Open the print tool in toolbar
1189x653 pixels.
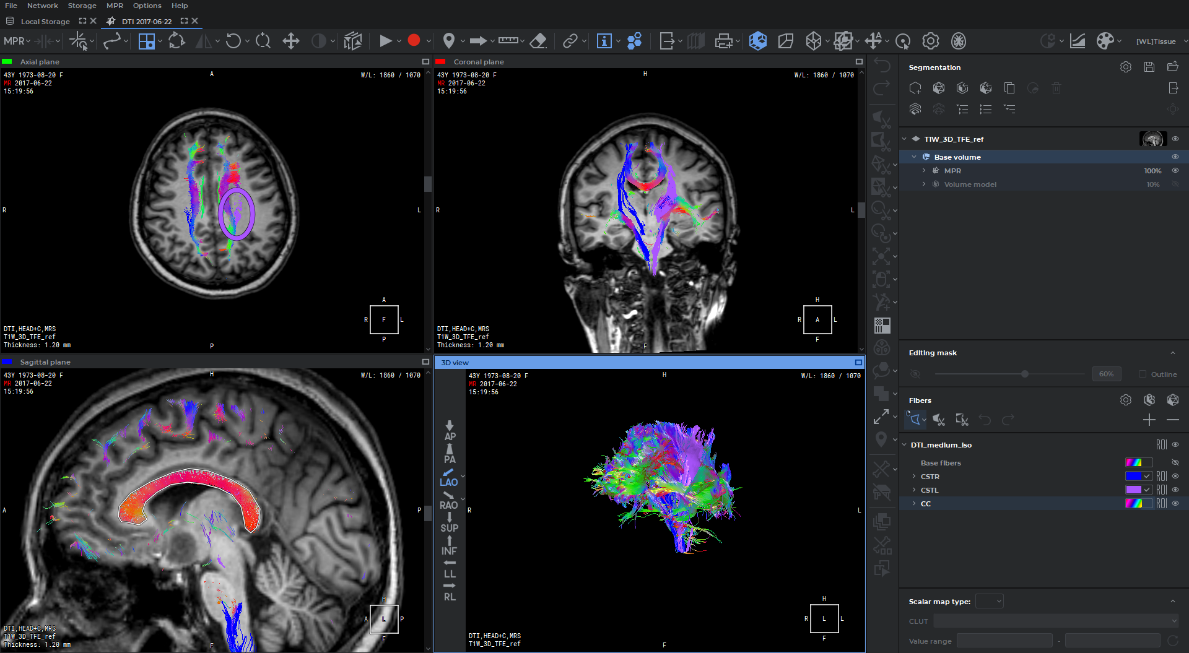(x=723, y=41)
